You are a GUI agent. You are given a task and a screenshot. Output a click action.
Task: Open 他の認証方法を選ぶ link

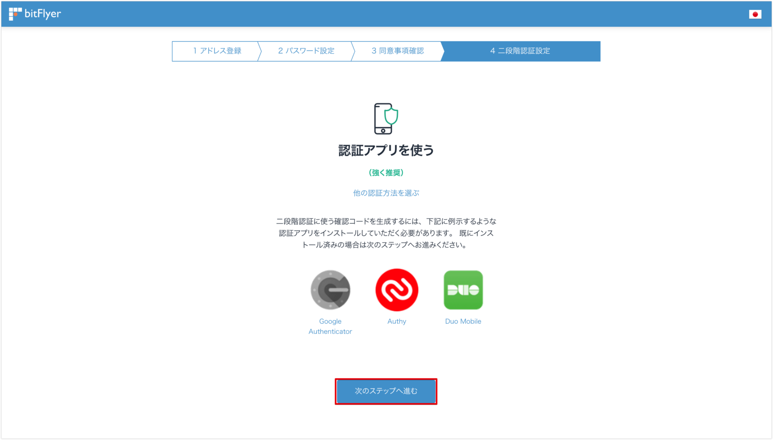[385, 193]
